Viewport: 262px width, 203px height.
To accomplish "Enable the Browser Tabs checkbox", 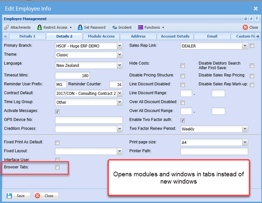I will click(57, 167).
